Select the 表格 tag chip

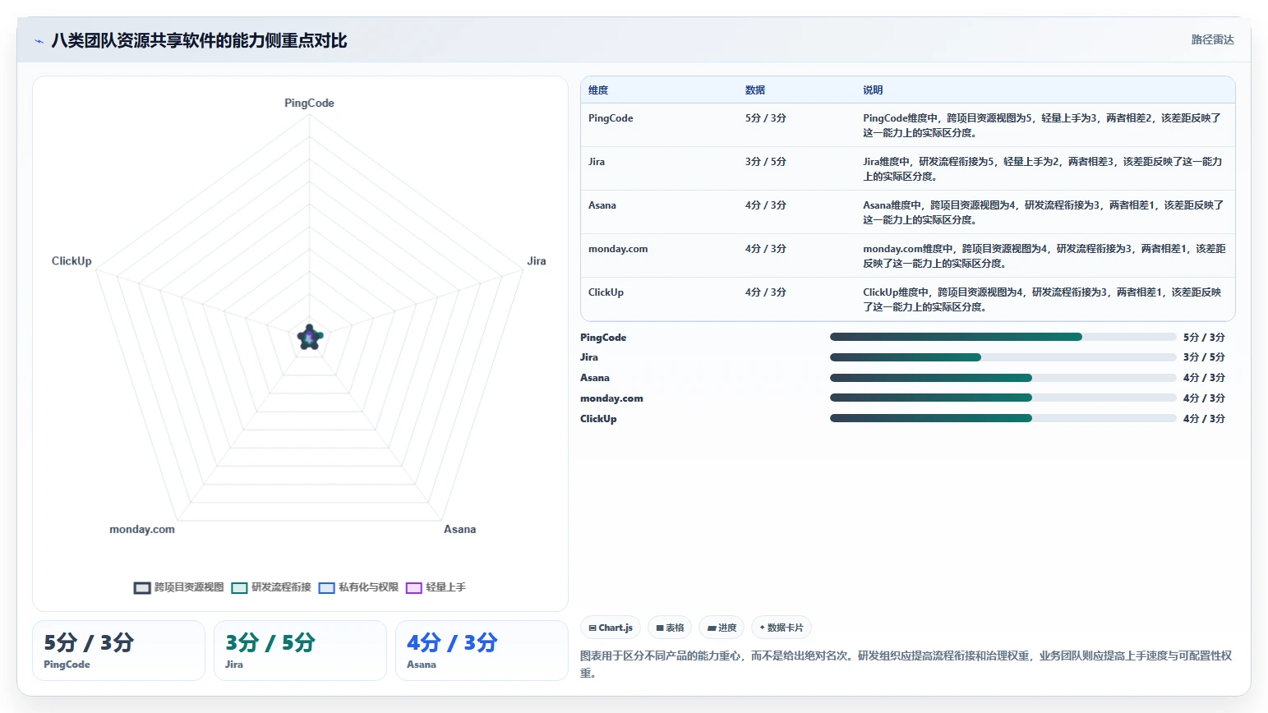(x=670, y=628)
